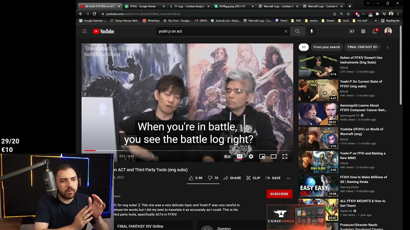The width and height of the screenshot is (410, 230).
Task: Open the Stream bookmarks folder
Action: pyautogui.click(x=328, y=21)
